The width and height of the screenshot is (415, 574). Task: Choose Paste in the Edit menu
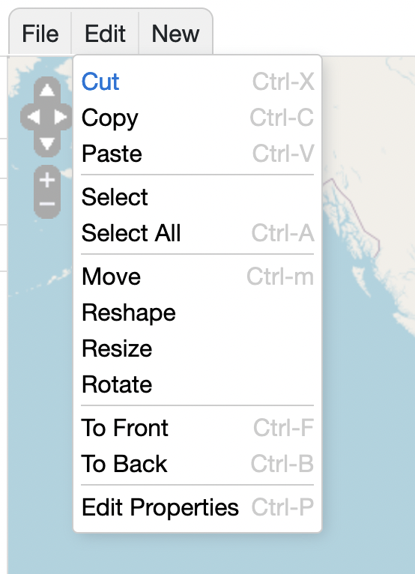coord(198,154)
